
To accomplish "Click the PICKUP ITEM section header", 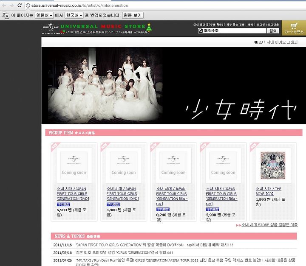I will [174, 133].
